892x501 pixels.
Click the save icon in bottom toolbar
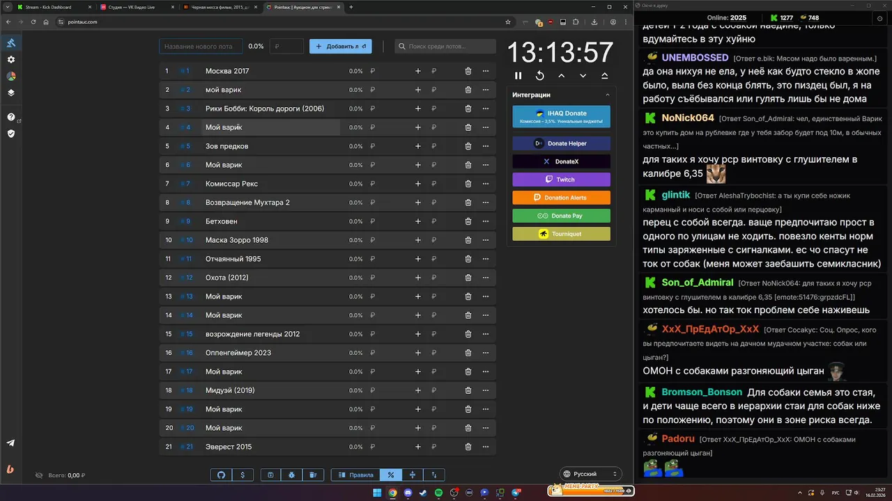pos(270,475)
